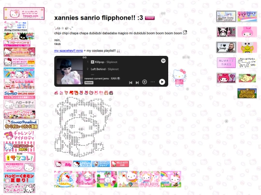
Task: Click the Hello Kitty Club red button
Action: coord(120,164)
